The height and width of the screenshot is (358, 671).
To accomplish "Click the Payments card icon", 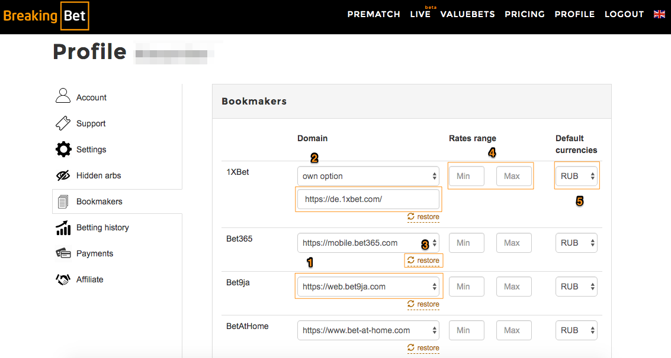I will pos(63,253).
